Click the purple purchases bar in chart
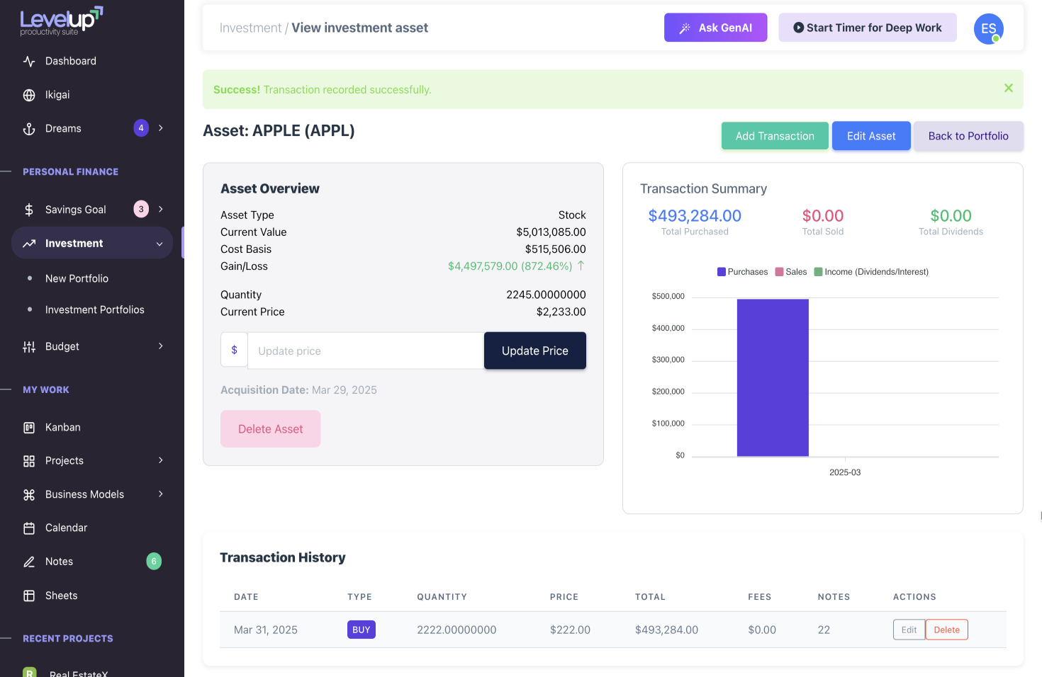This screenshot has height=677, width=1042. click(x=773, y=378)
